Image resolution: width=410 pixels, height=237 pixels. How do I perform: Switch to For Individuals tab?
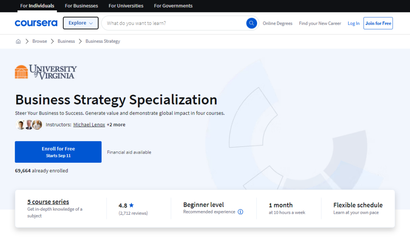click(37, 6)
